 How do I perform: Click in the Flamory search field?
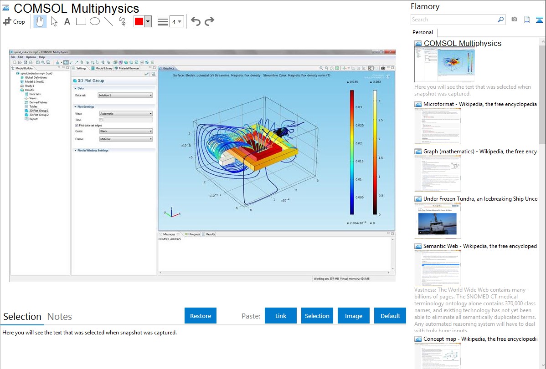(x=453, y=20)
